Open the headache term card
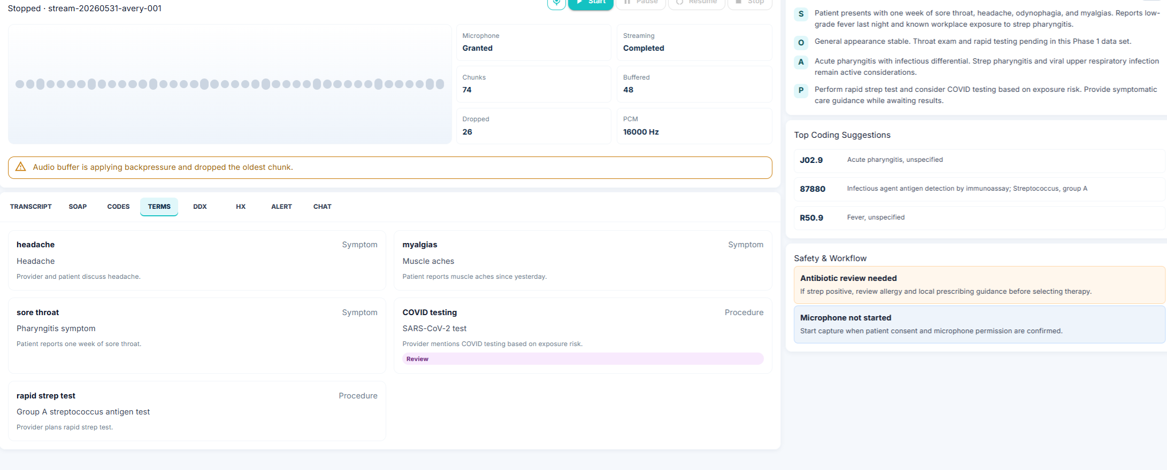1167x470 pixels. click(x=197, y=261)
